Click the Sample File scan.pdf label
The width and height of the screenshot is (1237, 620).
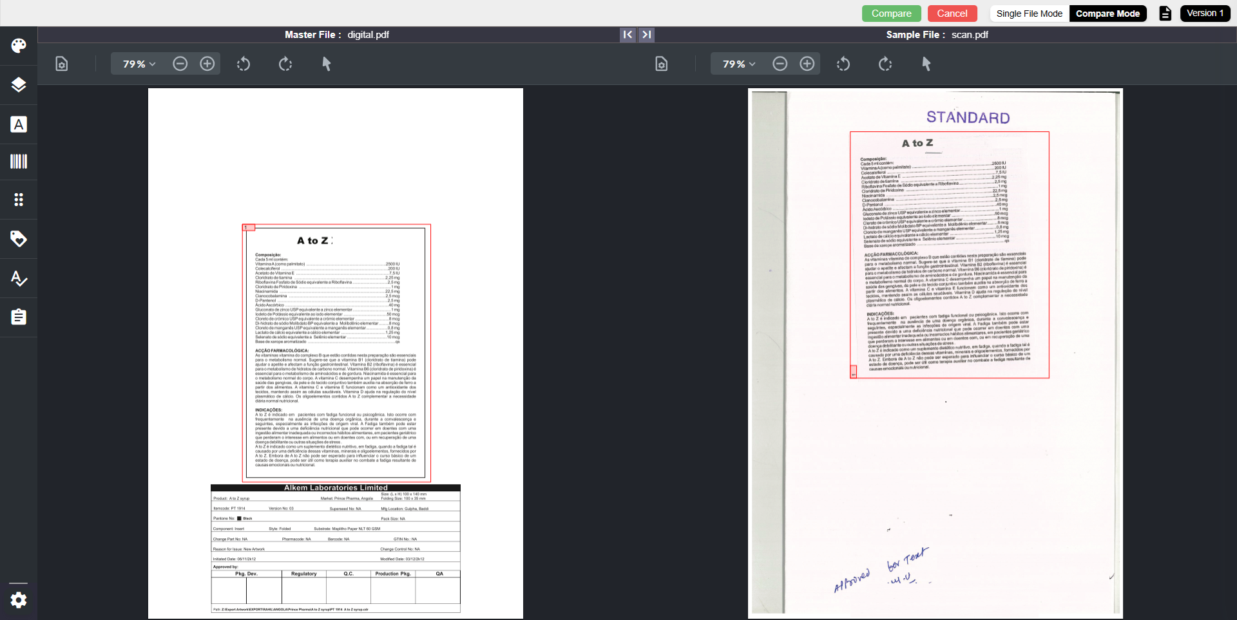point(937,35)
